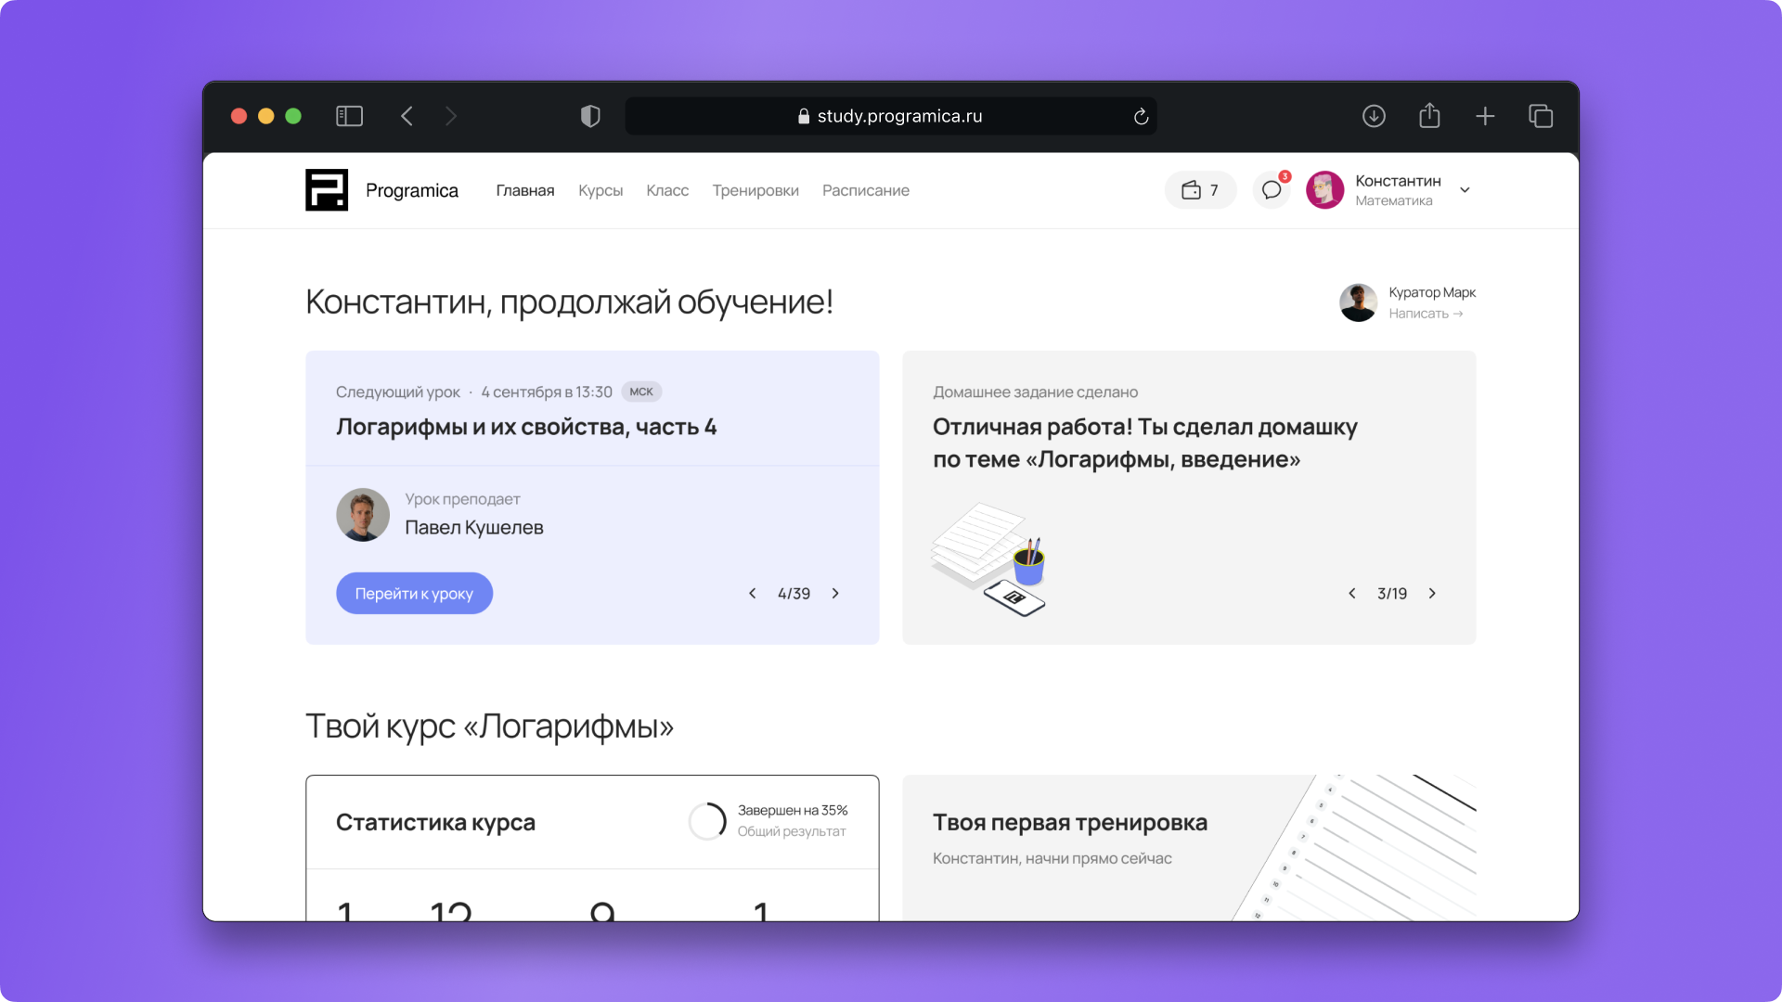The height and width of the screenshot is (1002, 1782).
Task: Reload the page with refresh icon
Action: coord(1141,117)
